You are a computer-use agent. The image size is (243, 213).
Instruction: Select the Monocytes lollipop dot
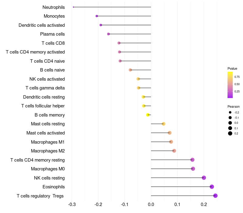pos(97,16)
